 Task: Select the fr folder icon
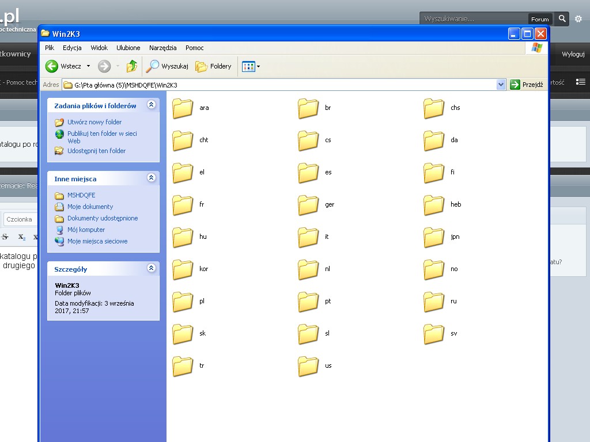(183, 205)
